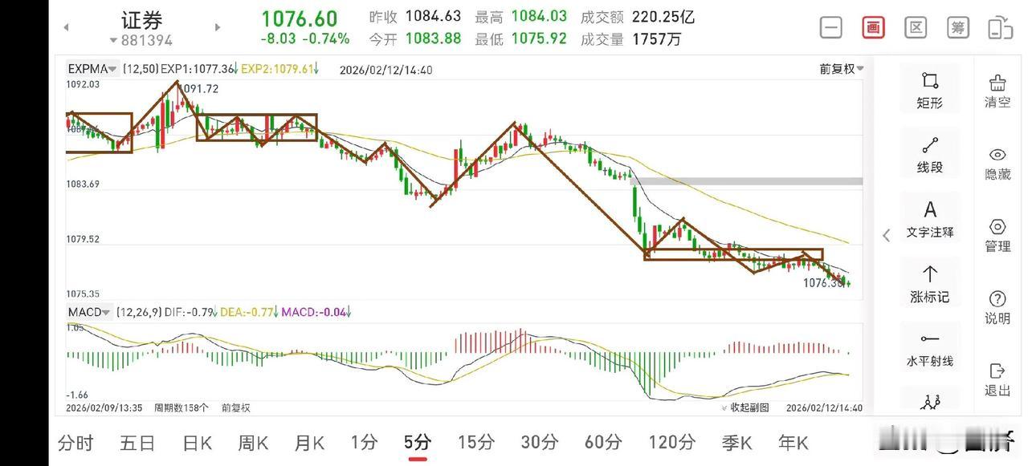
Task: Tap the minus box icon in header
Action: pos(831,27)
